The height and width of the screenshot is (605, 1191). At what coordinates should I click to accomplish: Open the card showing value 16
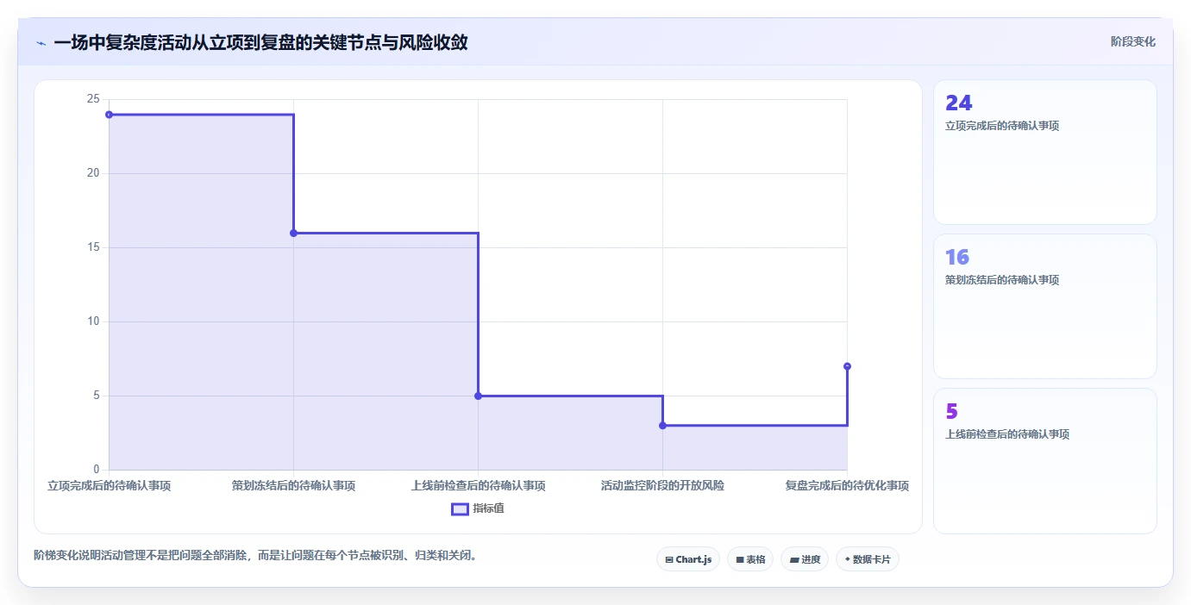[x=1044, y=306]
